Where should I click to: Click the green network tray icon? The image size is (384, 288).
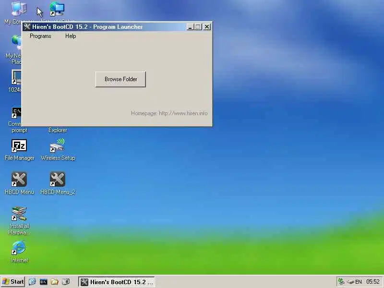pyautogui.click(x=341, y=281)
